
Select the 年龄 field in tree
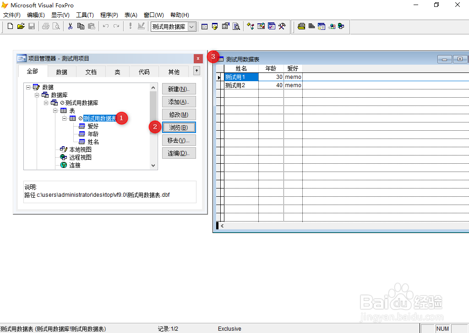click(x=93, y=134)
